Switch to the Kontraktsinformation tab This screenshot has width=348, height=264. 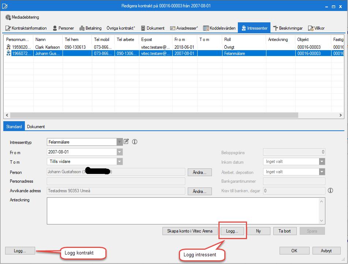26,28
